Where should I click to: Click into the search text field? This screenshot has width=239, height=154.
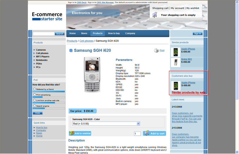(x=44, y=34)
